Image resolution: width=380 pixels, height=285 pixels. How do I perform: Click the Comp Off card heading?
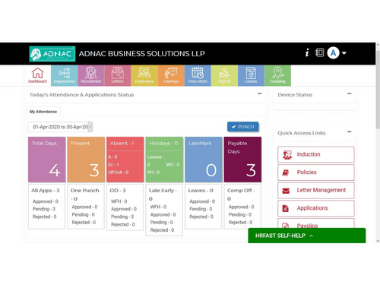click(x=241, y=195)
